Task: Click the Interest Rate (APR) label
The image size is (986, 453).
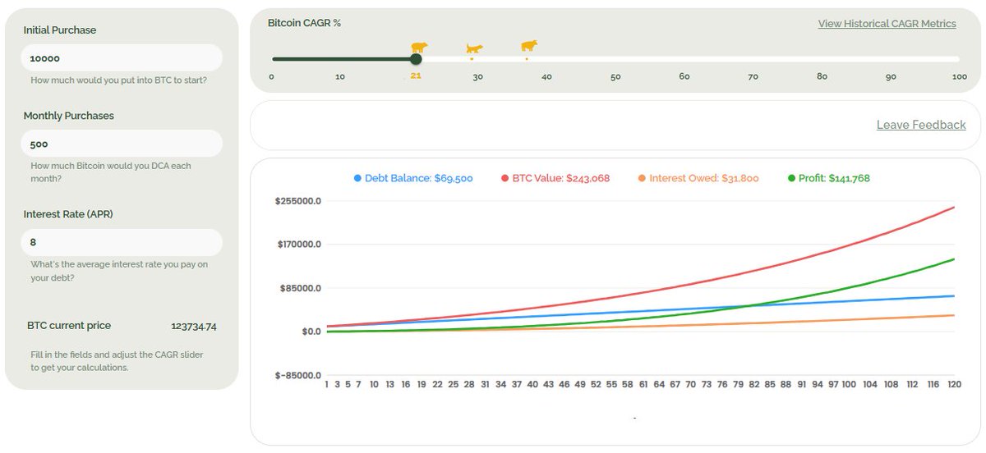Action: pos(67,214)
